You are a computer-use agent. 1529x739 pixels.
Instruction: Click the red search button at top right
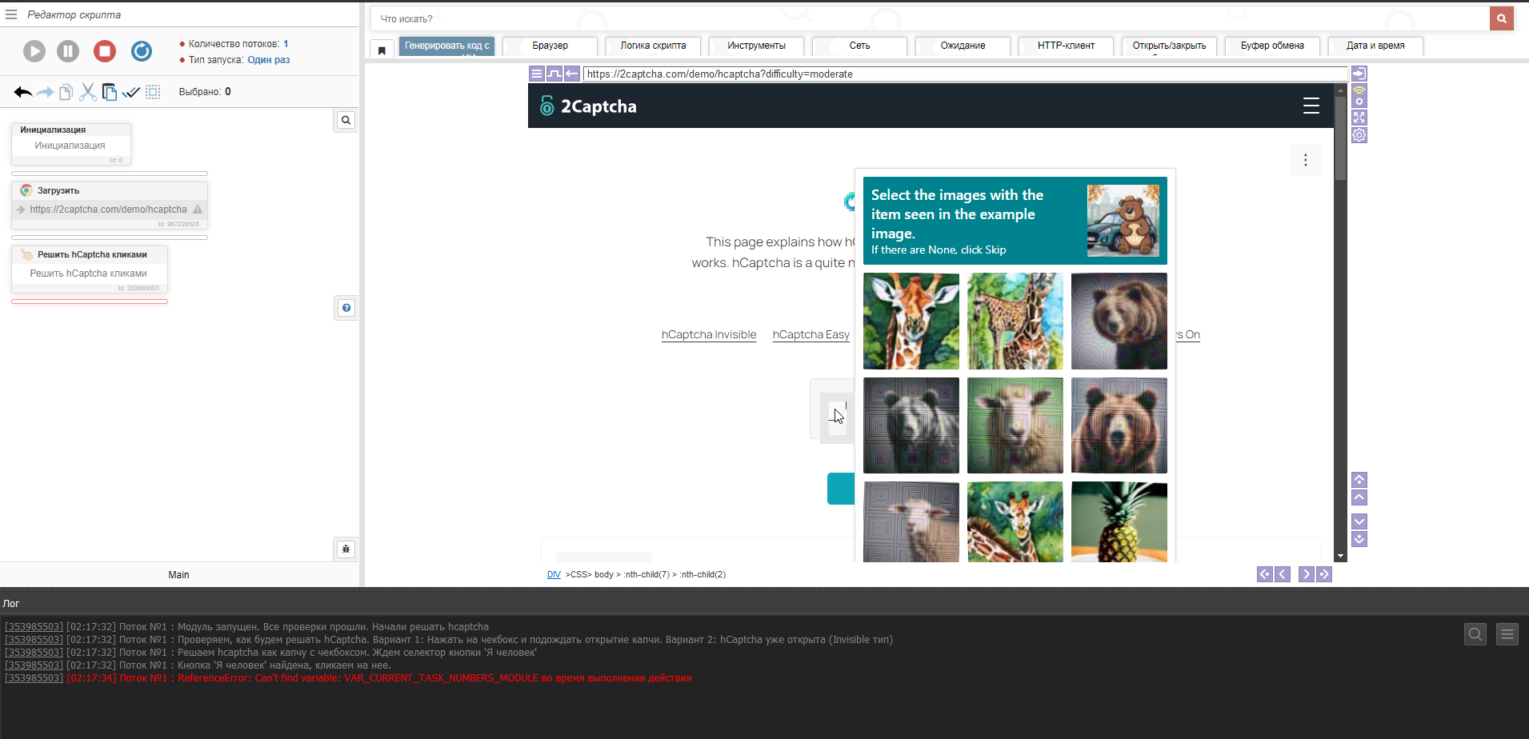click(x=1501, y=18)
